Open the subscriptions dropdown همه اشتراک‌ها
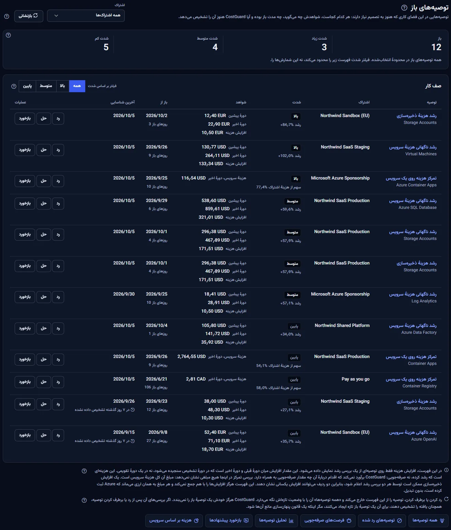 pyautogui.click(x=86, y=16)
